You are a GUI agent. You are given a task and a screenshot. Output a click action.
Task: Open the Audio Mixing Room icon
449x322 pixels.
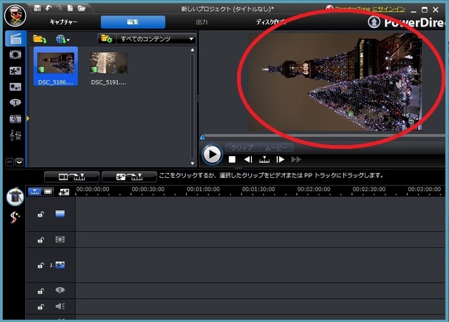coord(15,135)
